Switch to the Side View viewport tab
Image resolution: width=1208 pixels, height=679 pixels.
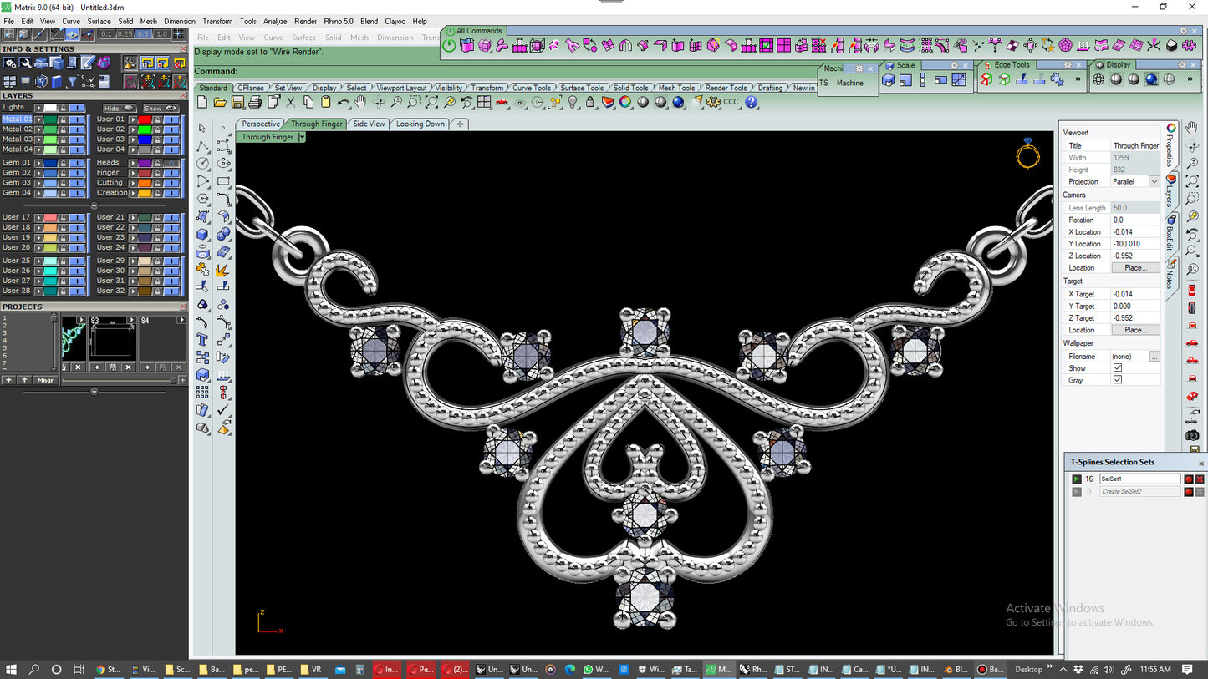pos(369,124)
